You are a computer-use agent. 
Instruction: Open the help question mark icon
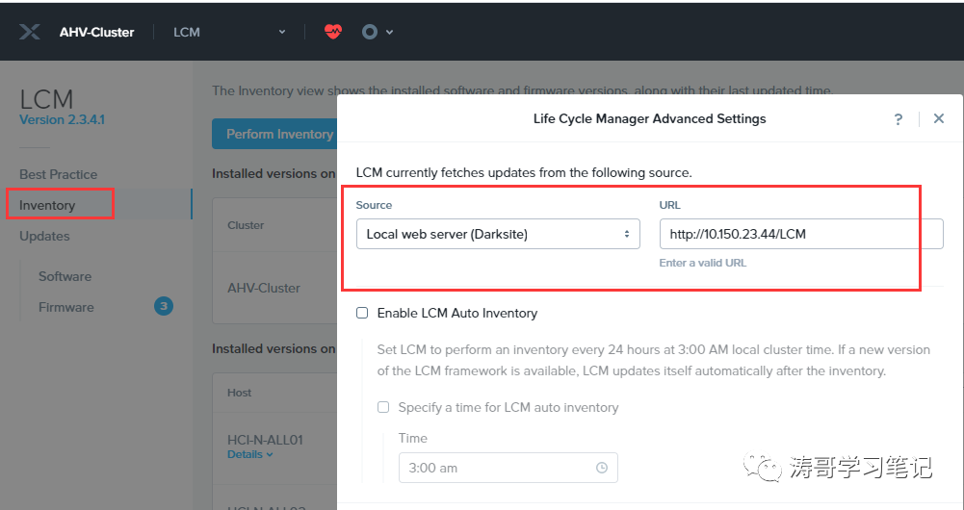899,119
